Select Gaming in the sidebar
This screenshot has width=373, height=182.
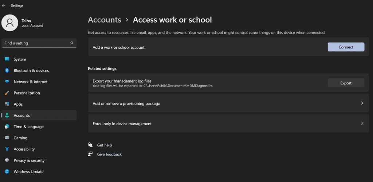tap(20, 138)
